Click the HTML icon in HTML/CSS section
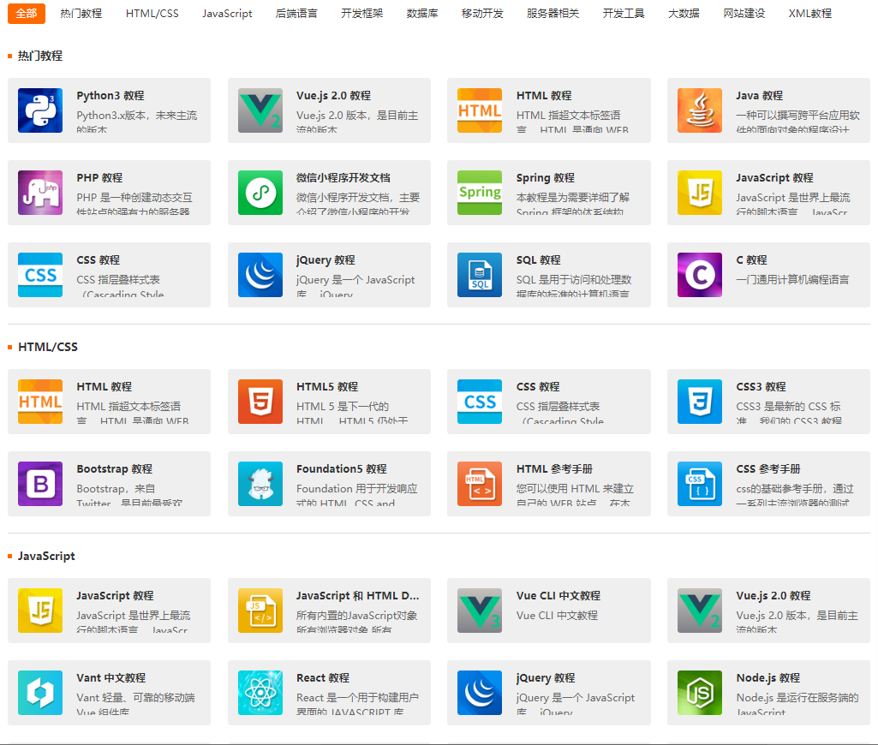Image resolution: width=878 pixels, height=745 pixels. [40, 402]
